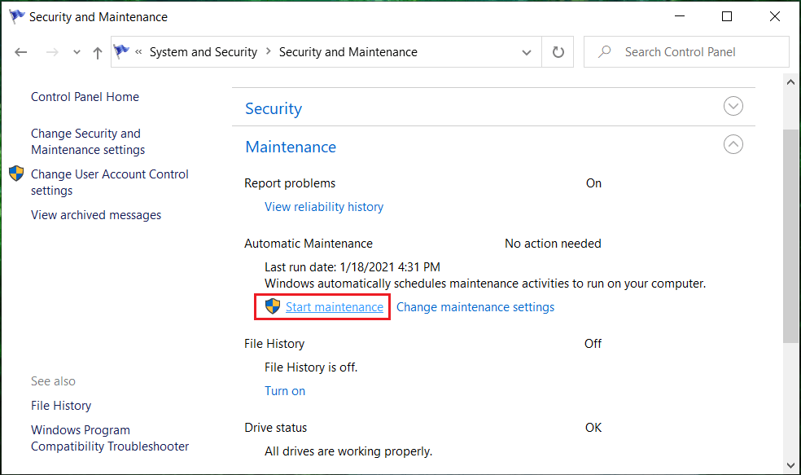Image resolution: width=801 pixels, height=475 pixels.
Task: Click the Refresh button in address bar
Action: pyautogui.click(x=558, y=52)
